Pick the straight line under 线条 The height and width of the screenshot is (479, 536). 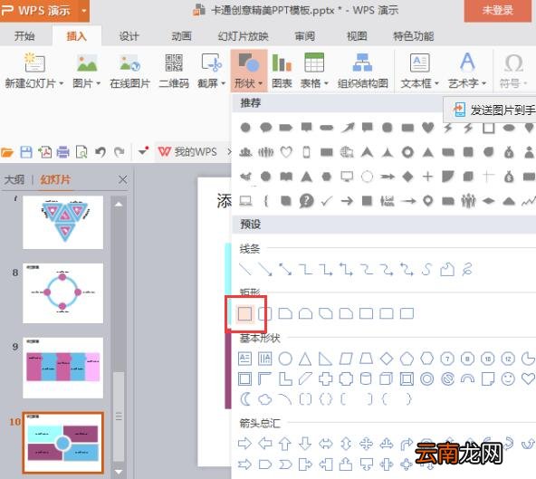pyautogui.click(x=244, y=269)
